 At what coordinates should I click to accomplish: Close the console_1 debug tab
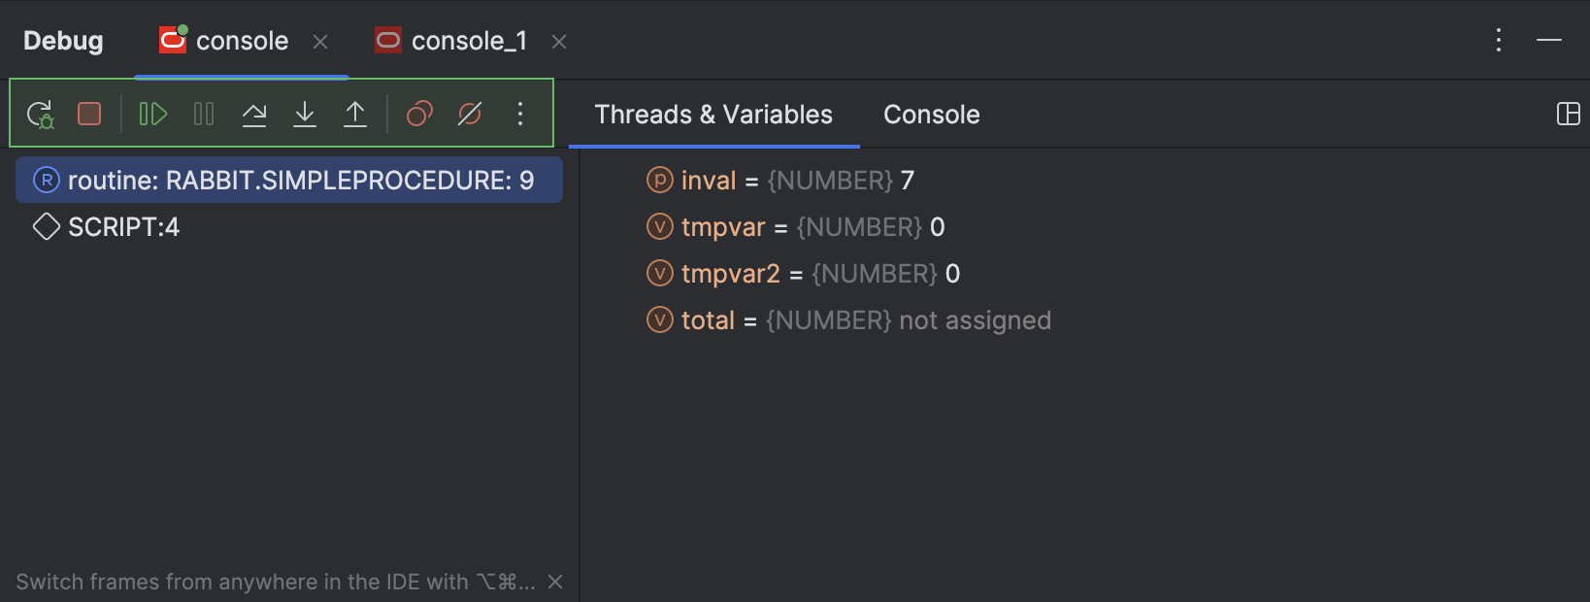(x=559, y=42)
